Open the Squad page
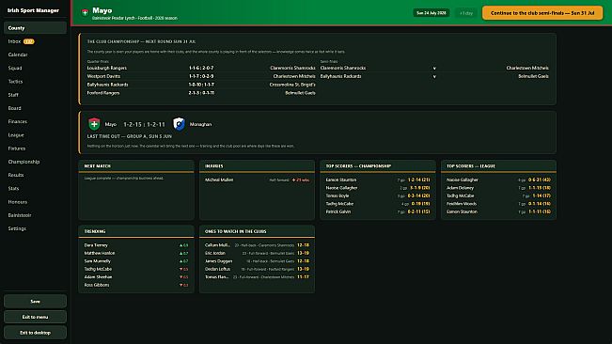This screenshot has height=344, width=612. pyautogui.click(x=35, y=68)
